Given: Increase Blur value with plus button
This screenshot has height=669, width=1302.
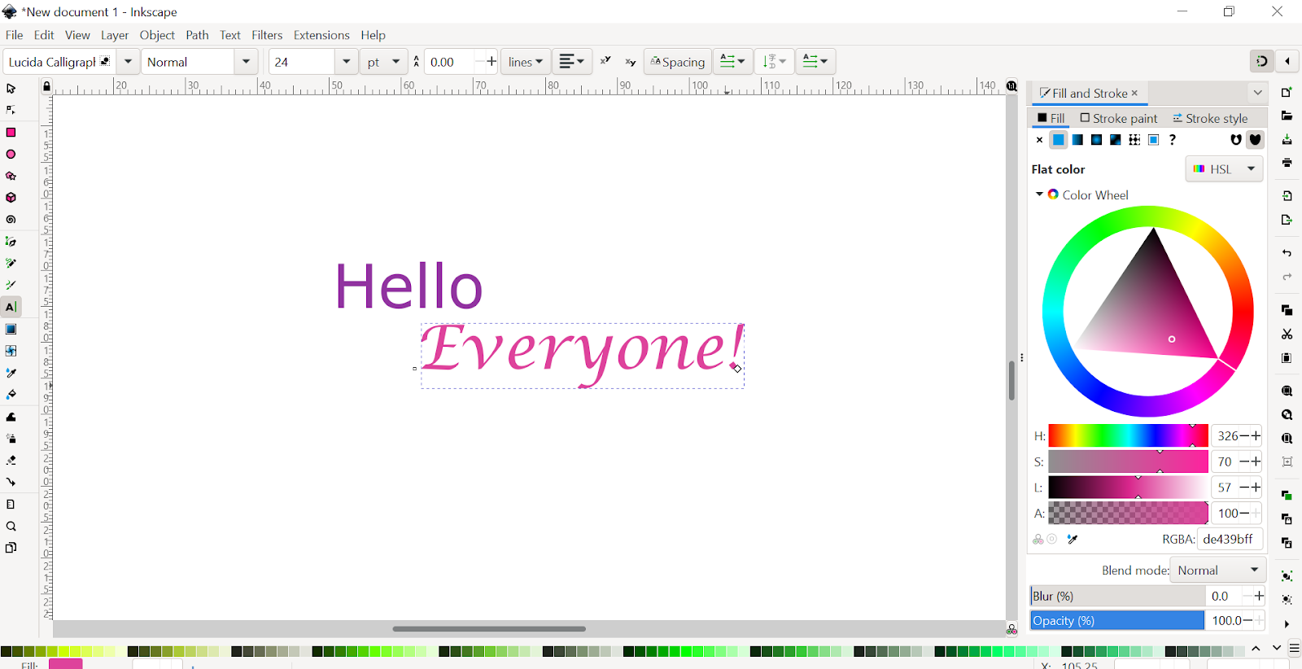Looking at the screenshot, I should (x=1259, y=596).
